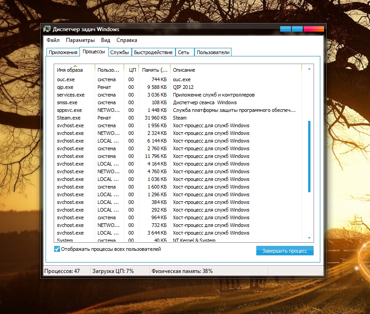Sort by the "Имя образа" column header
This screenshot has height=314, width=370.
(x=74, y=70)
